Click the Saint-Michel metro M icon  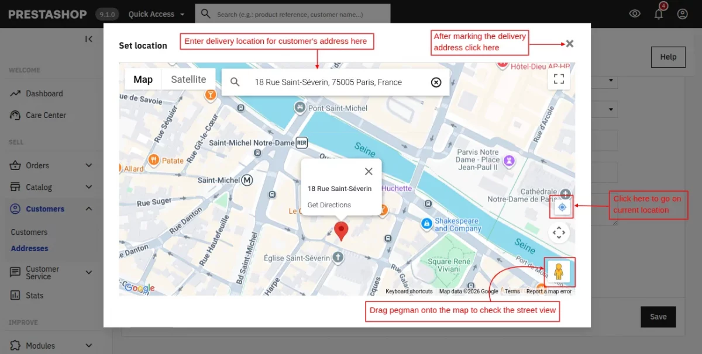[247, 180]
